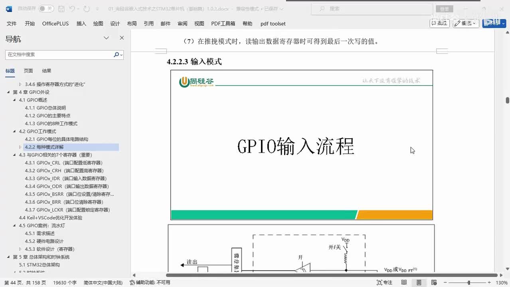The image size is (510, 287).
Task: Collapse the 第5章 总体架构和时钟系统 heading
Action: 8,257
